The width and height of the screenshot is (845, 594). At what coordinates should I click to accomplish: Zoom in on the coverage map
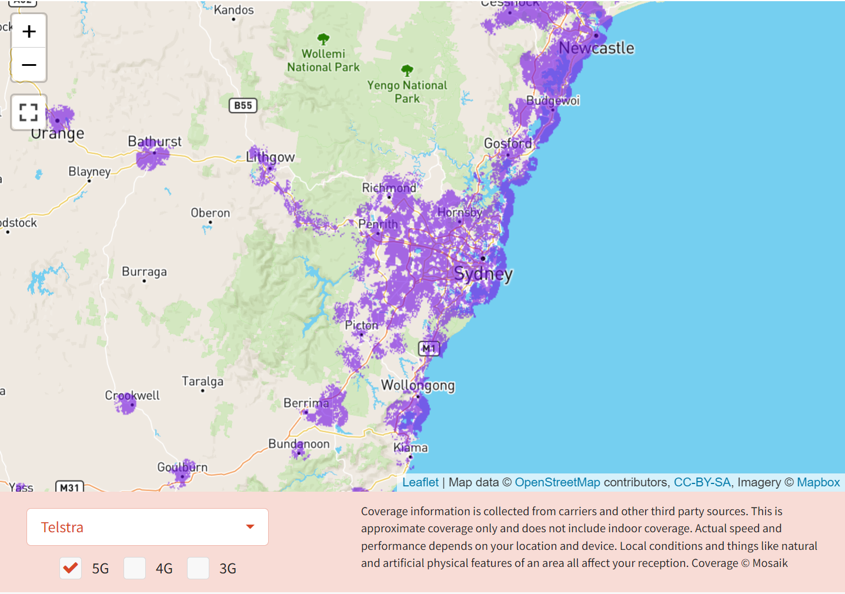[29, 32]
